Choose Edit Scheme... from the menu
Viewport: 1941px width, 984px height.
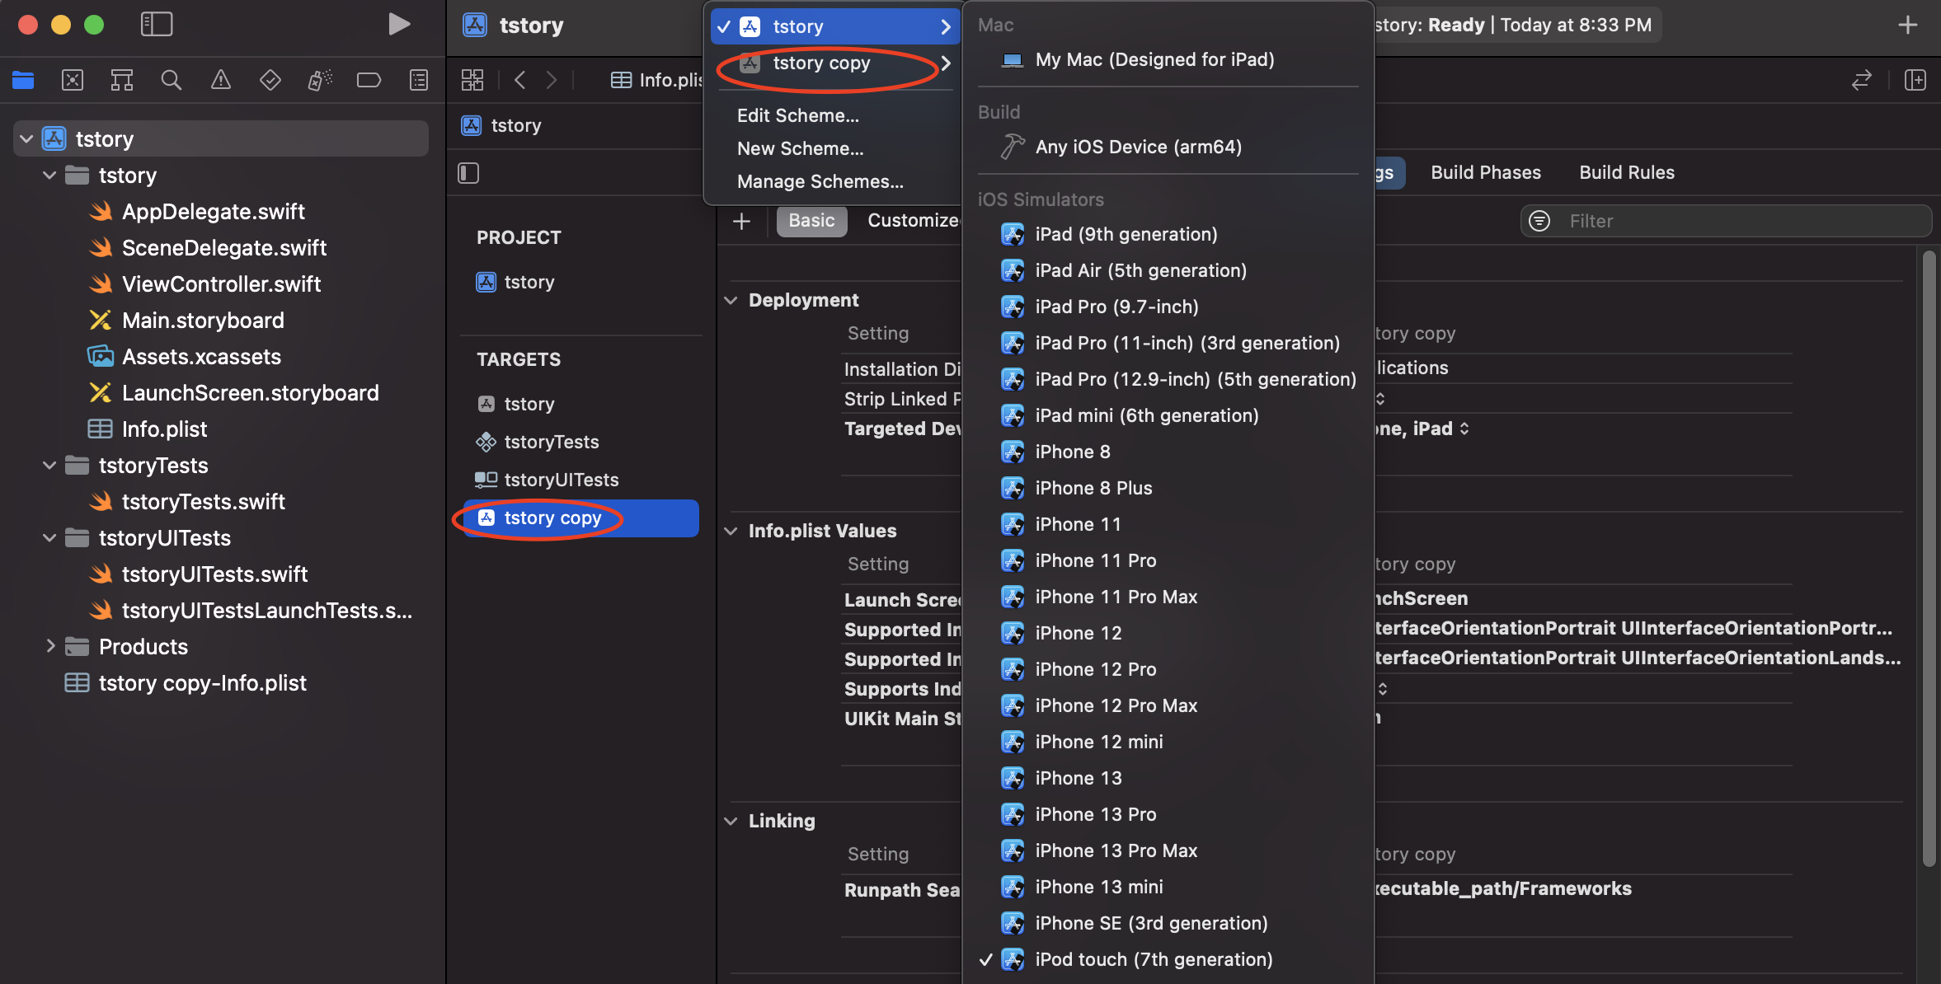[x=797, y=115]
